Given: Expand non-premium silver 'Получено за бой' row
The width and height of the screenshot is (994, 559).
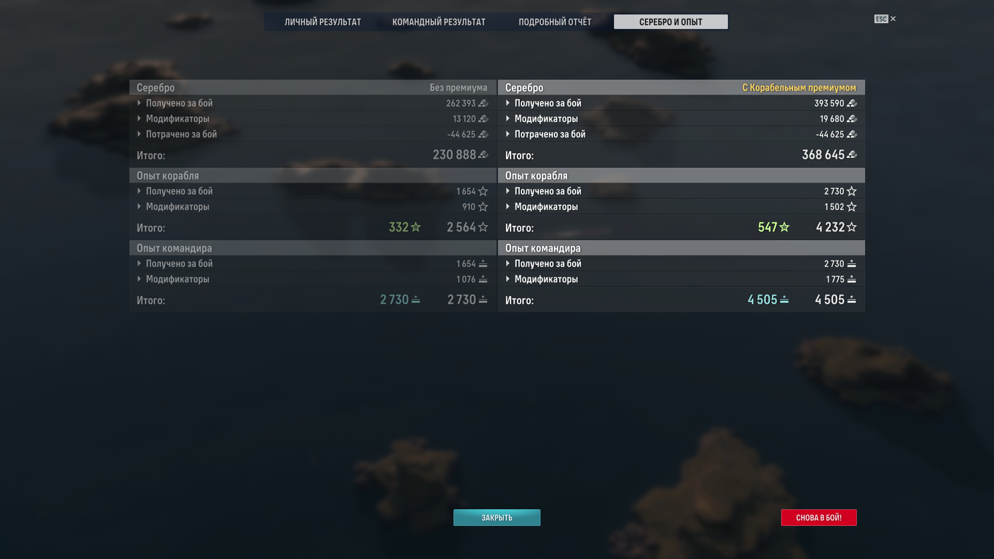Looking at the screenshot, I should 313,103.
